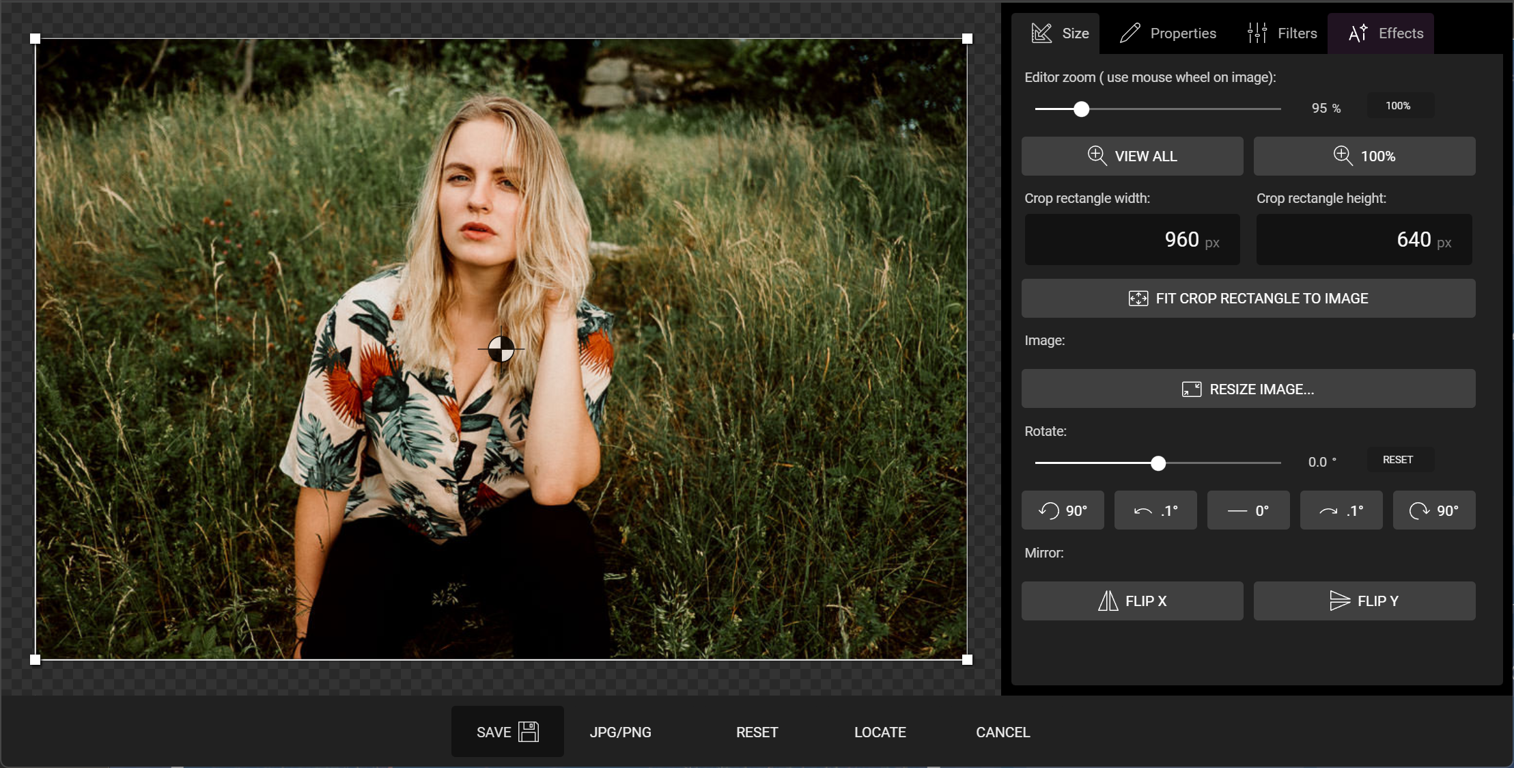
Task: Fit crop rectangle to image
Action: tap(1248, 299)
